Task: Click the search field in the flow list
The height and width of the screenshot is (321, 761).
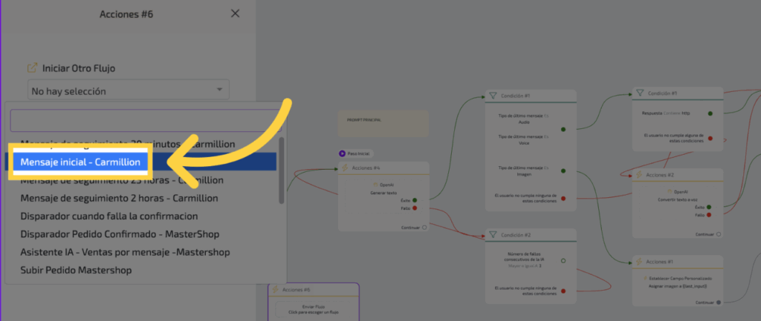Action: click(x=143, y=120)
